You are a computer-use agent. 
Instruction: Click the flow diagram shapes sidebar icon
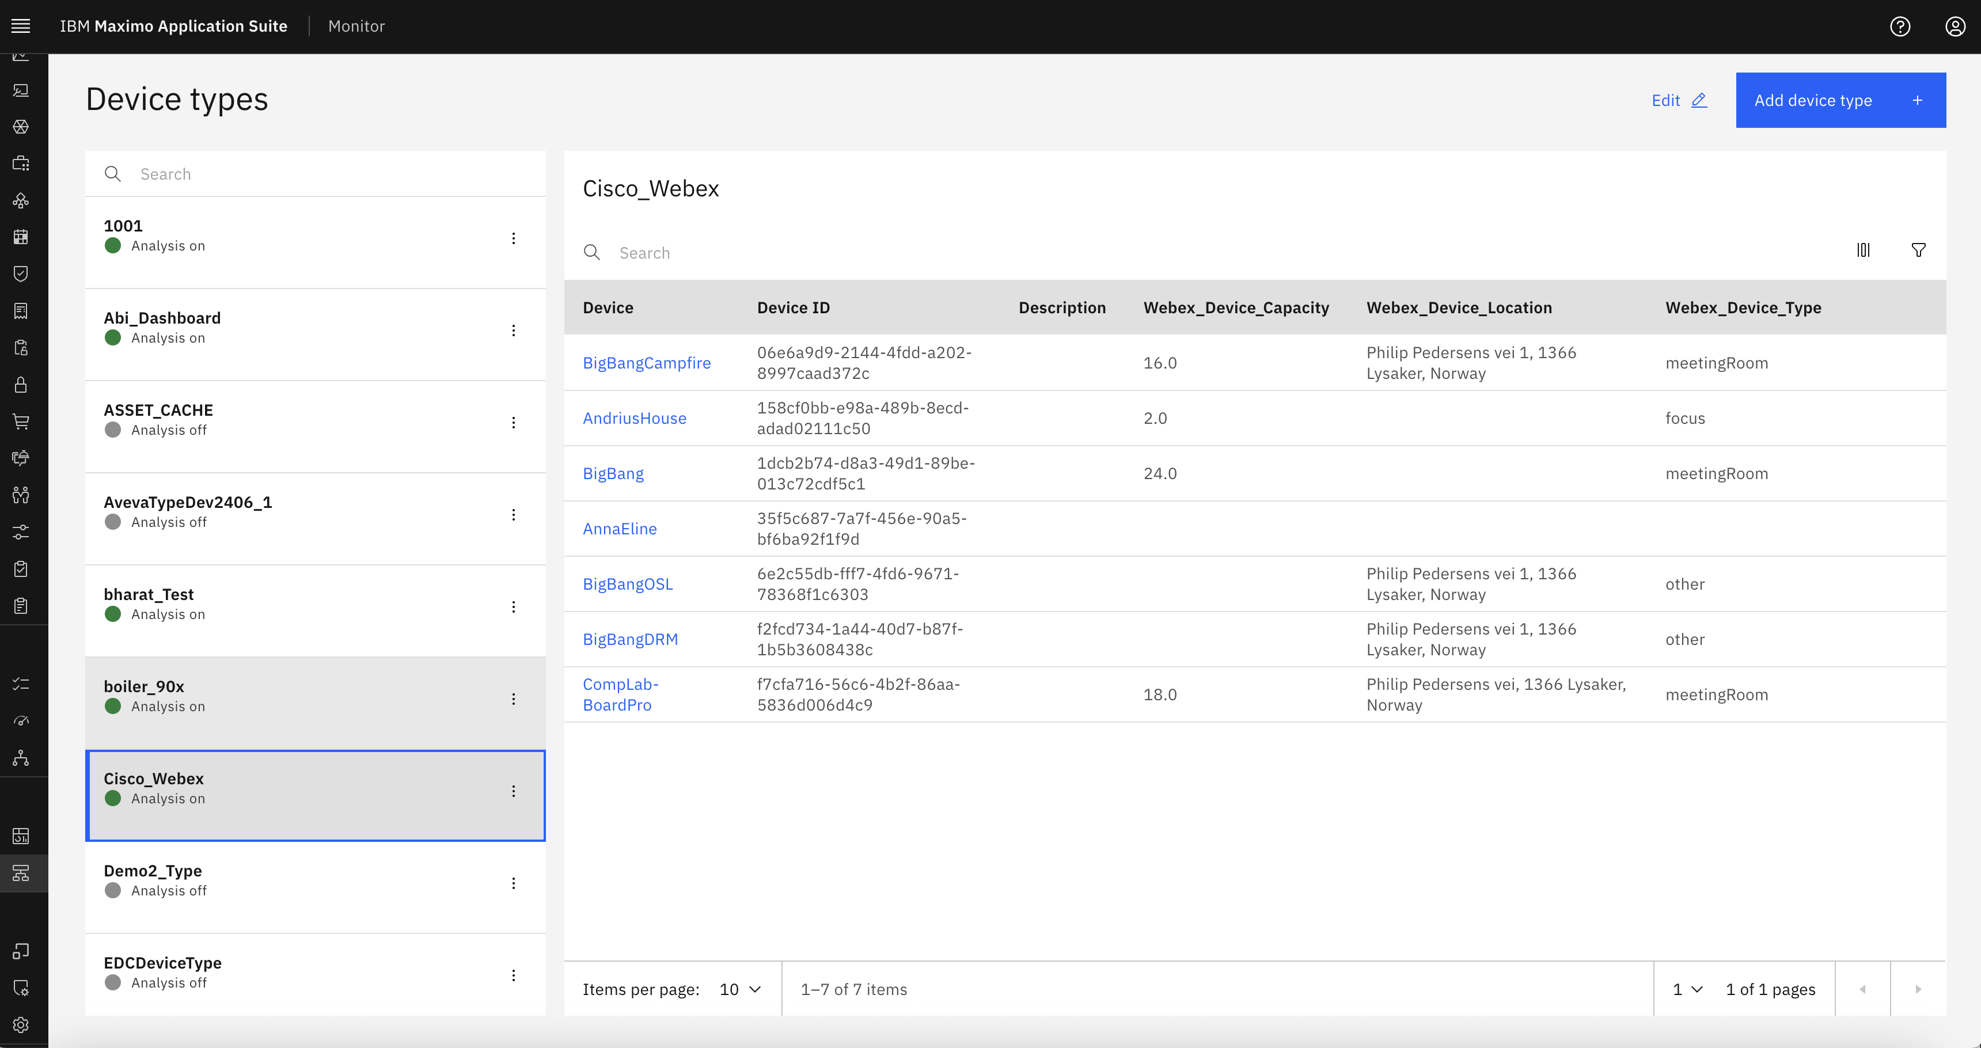pyautogui.click(x=21, y=200)
